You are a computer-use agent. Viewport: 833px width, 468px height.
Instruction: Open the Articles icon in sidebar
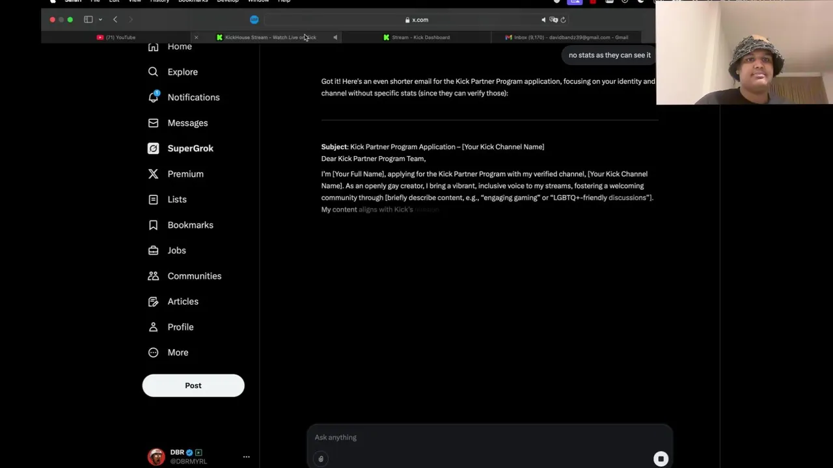coord(153,302)
